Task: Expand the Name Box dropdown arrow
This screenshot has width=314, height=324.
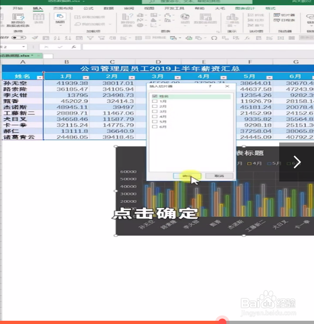Action: point(24,47)
